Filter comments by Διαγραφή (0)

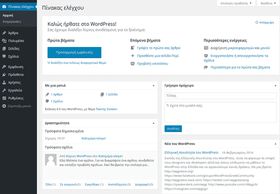pyautogui.click(x=144, y=184)
